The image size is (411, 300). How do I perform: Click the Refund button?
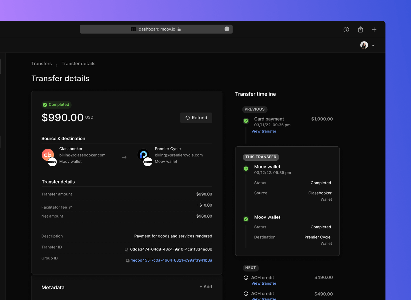coord(196,117)
